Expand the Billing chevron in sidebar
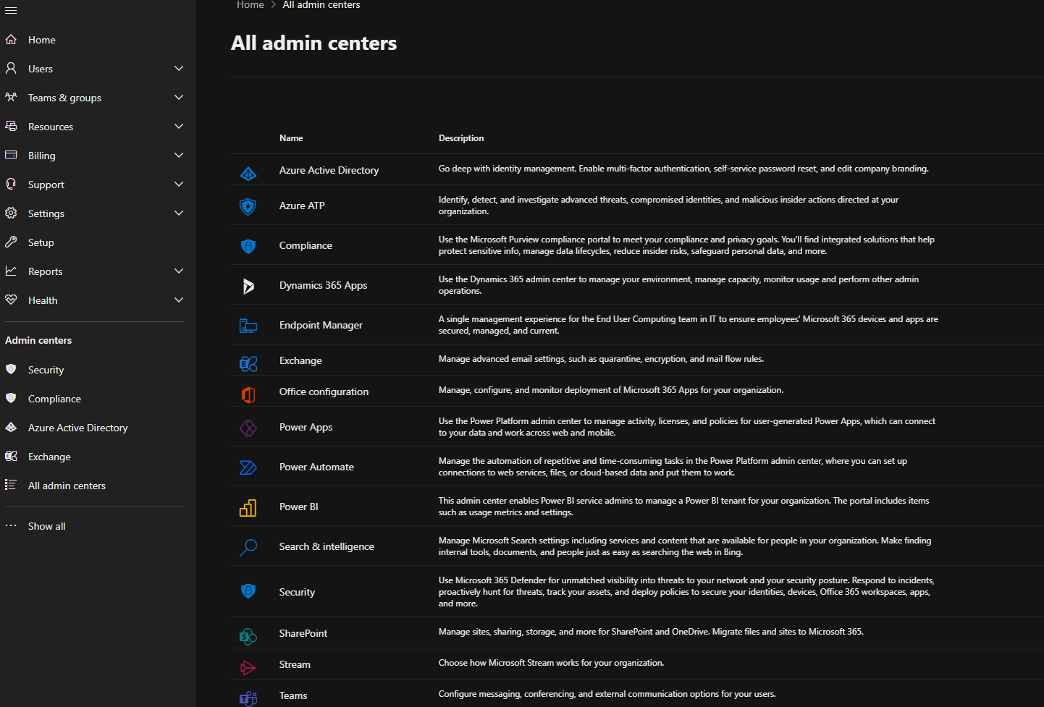 coord(179,156)
